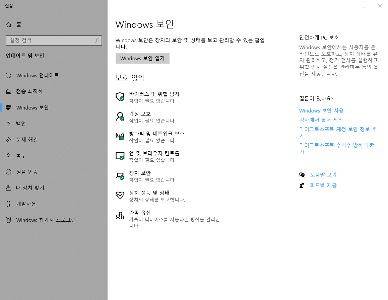Open the 정품 인증 page
The width and height of the screenshot is (388, 300).
tap(54, 172)
